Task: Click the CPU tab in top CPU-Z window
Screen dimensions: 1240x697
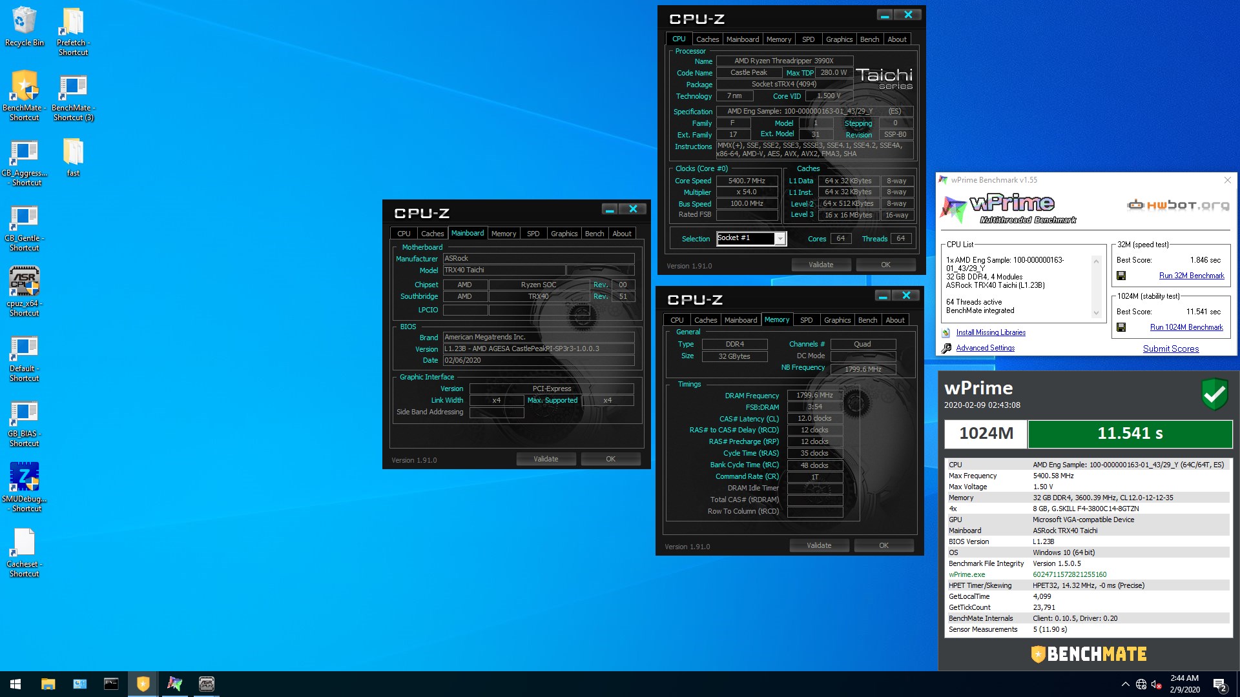Action: (679, 38)
